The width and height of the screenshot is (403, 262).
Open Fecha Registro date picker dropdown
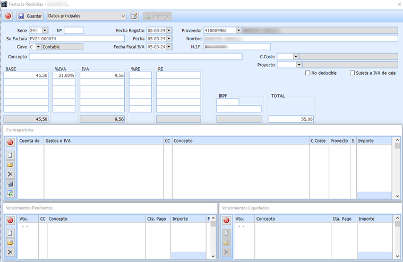coord(169,31)
